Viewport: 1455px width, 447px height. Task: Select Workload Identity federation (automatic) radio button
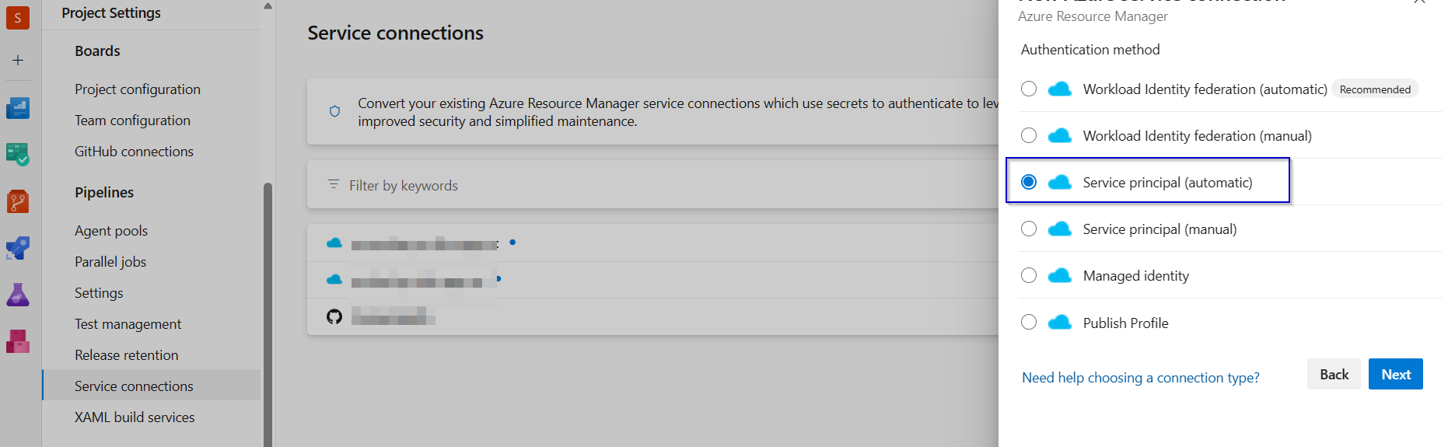1029,89
